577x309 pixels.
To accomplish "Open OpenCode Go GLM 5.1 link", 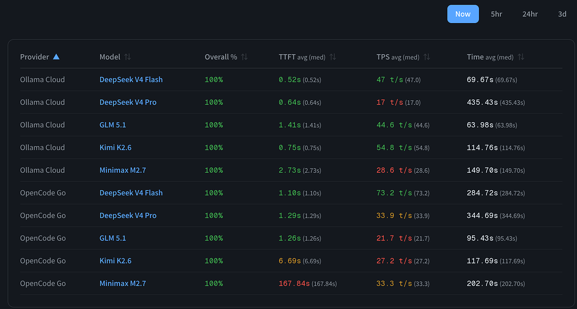I will tap(113, 238).
